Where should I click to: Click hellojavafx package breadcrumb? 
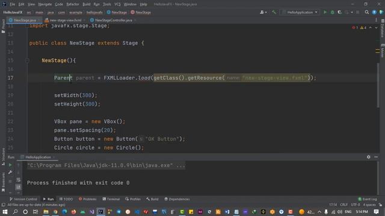coord(94,12)
